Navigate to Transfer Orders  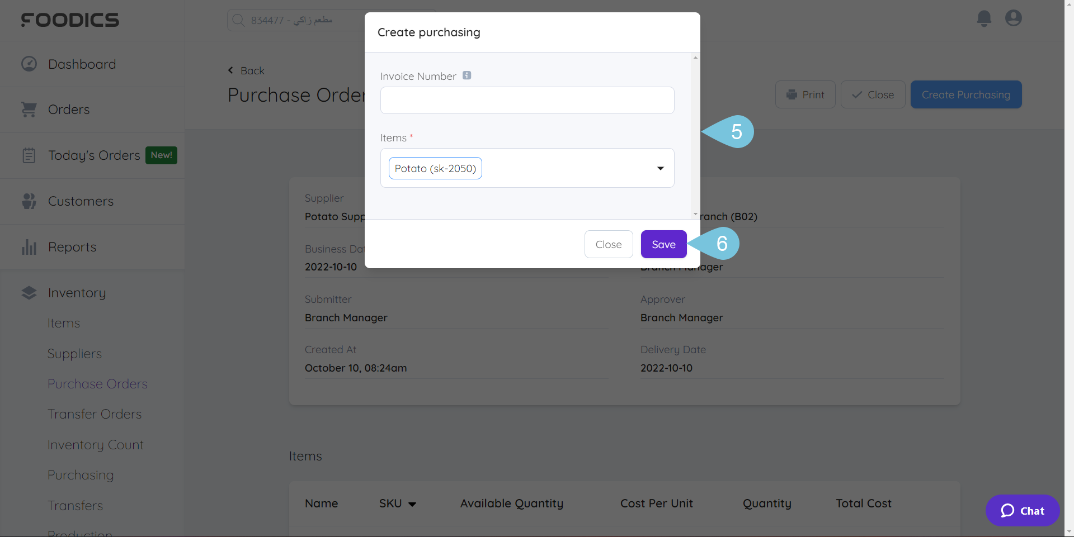[x=94, y=414]
